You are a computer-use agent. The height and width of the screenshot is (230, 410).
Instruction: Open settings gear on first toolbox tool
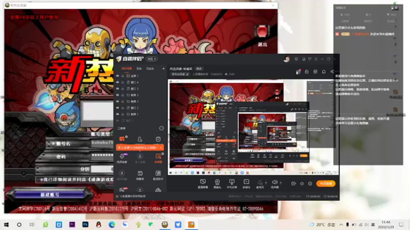(x=127, y=136)
